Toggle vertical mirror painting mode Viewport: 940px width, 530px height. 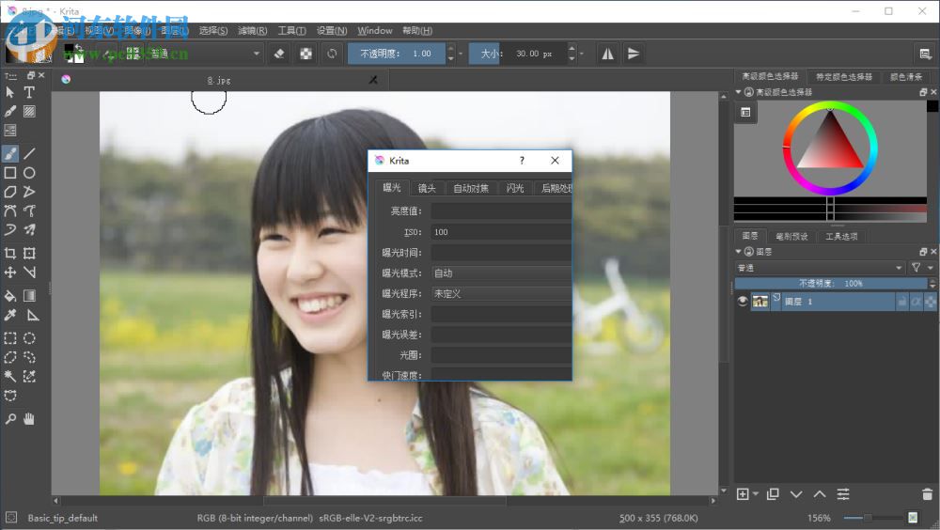pyautogui.click(x=633, y=54)
